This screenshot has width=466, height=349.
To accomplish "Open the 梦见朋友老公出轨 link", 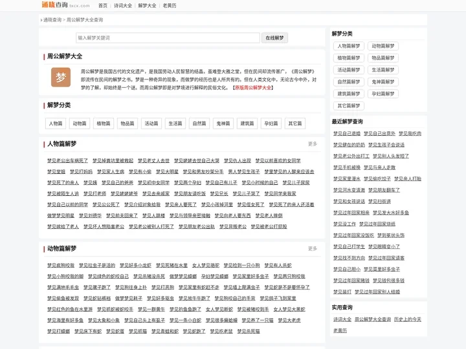I will tap(197, 226).
